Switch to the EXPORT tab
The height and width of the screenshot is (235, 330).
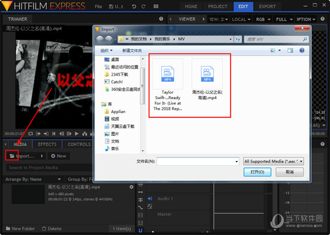tap(267, 7)
